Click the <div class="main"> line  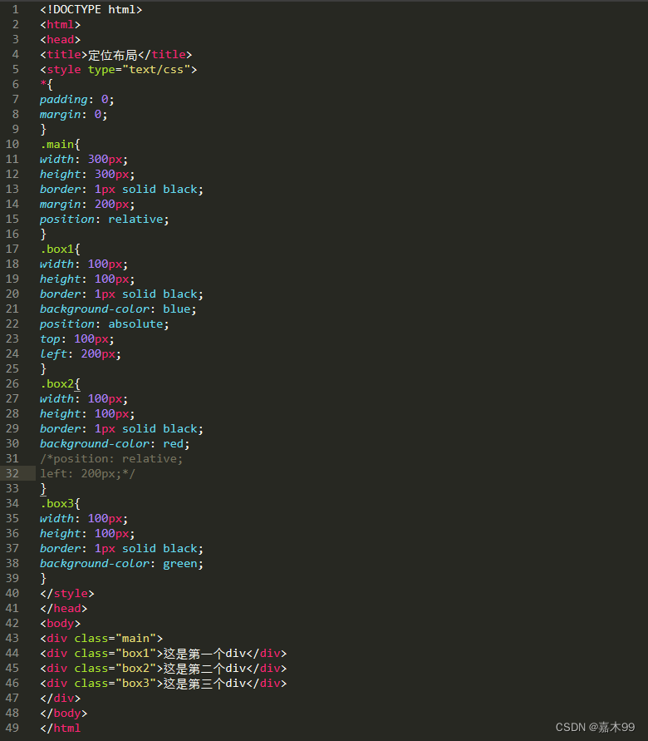tap(101, 639)
